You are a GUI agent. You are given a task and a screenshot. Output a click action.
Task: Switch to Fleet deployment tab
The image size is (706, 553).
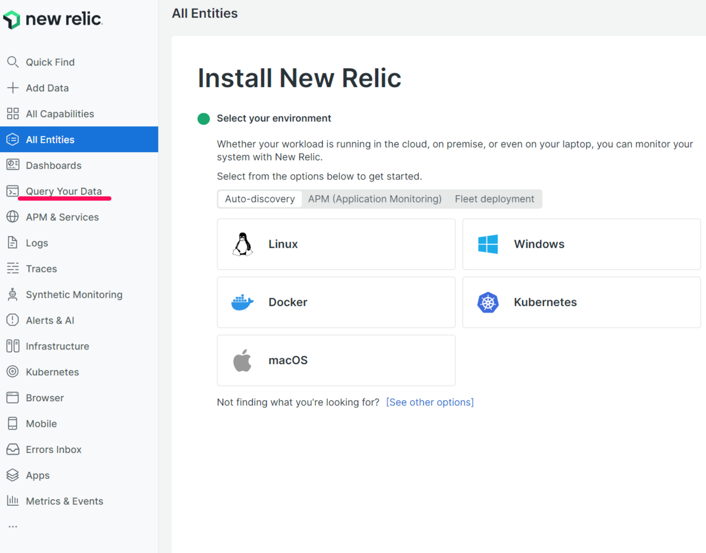coord(494,199)
